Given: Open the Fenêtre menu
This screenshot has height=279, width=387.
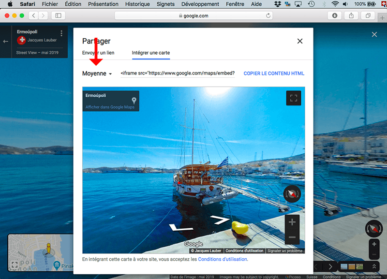Looking at the screenshot, I should 235,4.
